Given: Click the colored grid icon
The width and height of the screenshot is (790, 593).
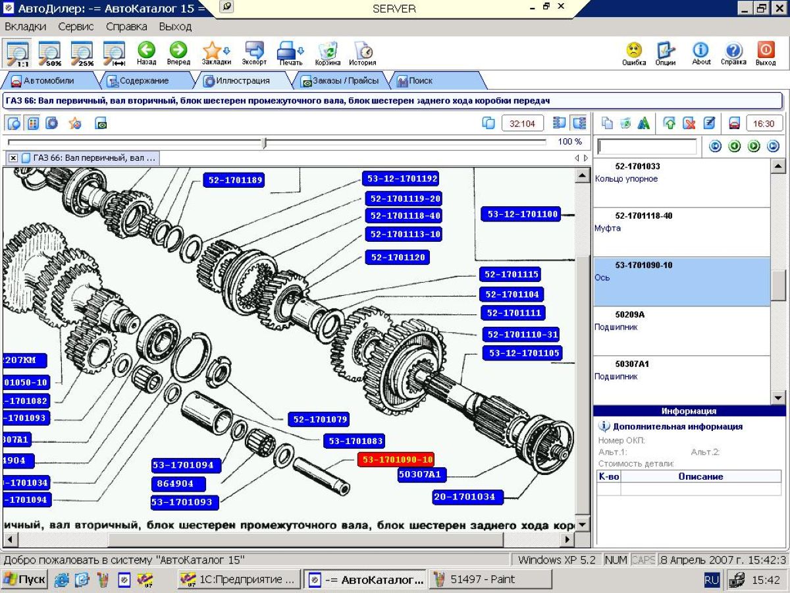Looking at the screenshot, I should tap(33, 123).
